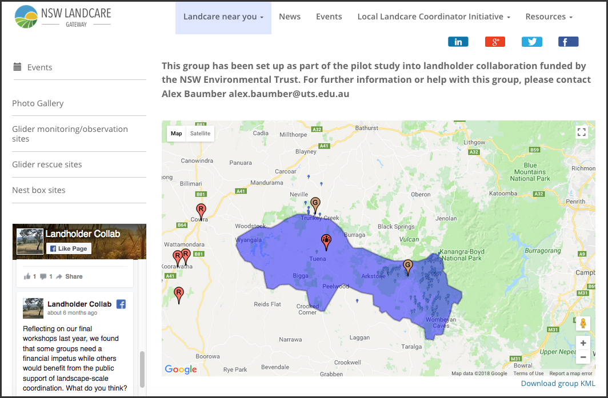Click the Blue Mountains National Park label
Screen dimensions: 608x398
click(530, 172)
